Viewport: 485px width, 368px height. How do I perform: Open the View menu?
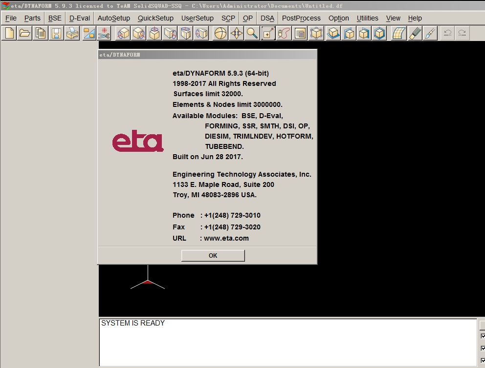click(393, 18)
